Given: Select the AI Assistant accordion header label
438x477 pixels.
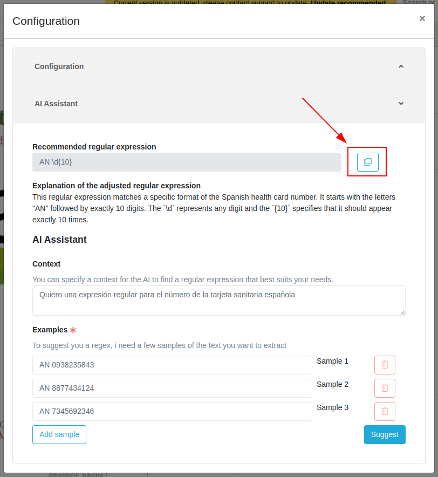Looking at the screenshot, I should [56, 104].
